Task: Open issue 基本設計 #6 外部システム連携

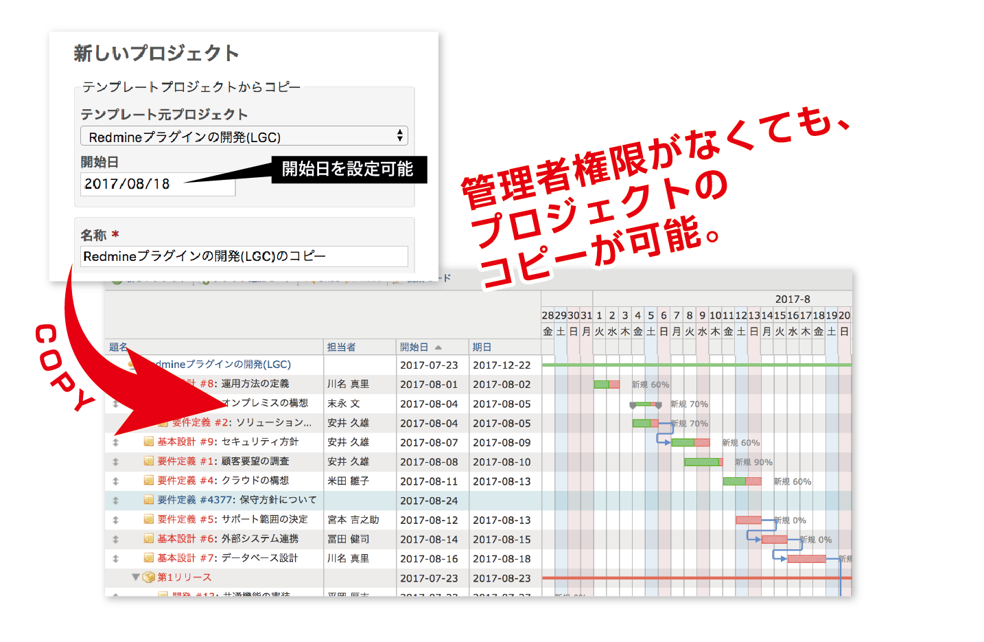Action: 228,539
